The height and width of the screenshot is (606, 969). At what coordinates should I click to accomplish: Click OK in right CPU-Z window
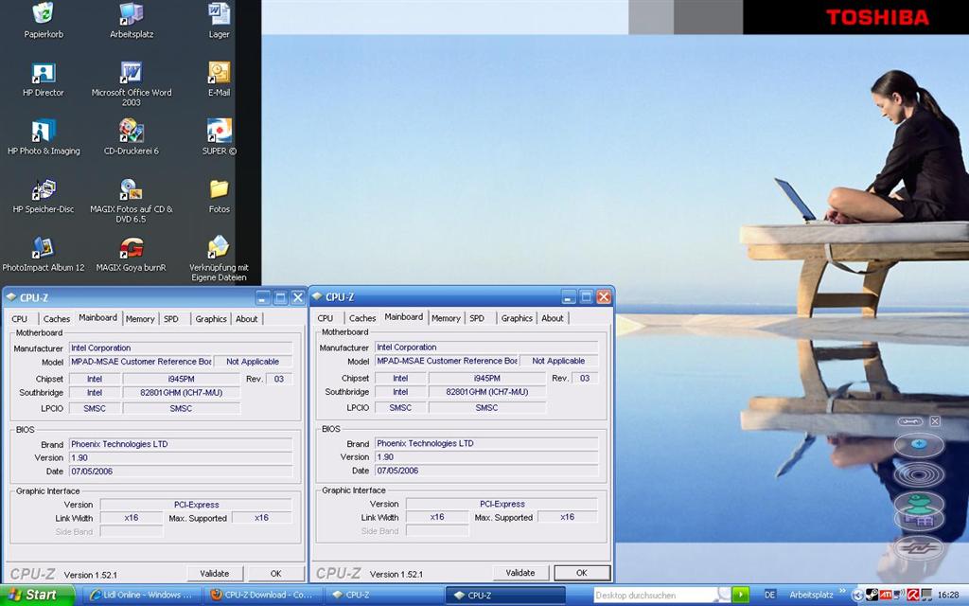(x=582, y=573)
